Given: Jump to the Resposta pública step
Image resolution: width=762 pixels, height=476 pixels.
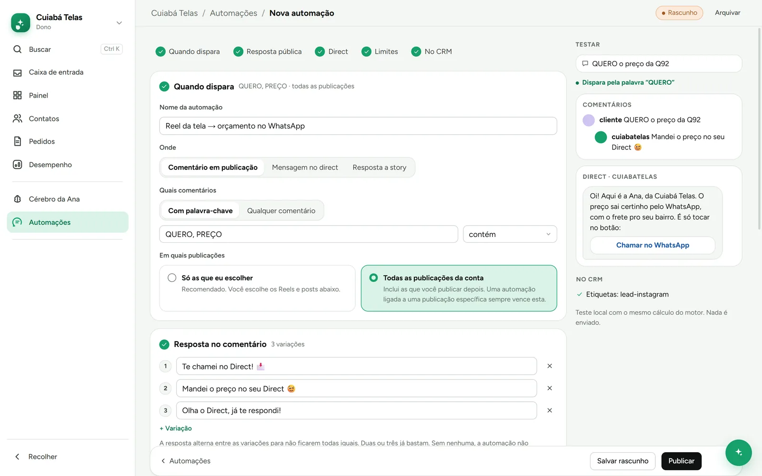Looking at the screenshot, I should coord(267,51).
